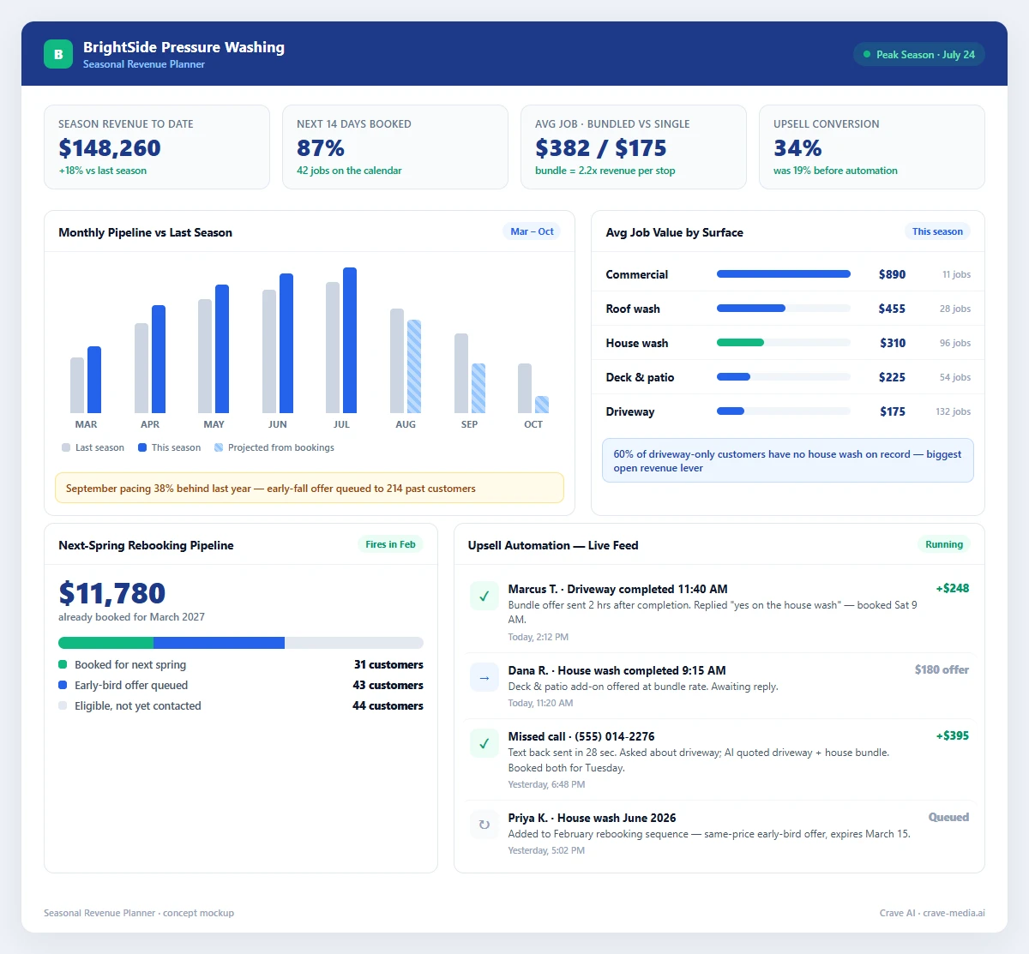The width and height of the screenshot is (1029, 954).
Task: Click Monthly Pipeline vs Last Season heading
Action: pos(145,232)
